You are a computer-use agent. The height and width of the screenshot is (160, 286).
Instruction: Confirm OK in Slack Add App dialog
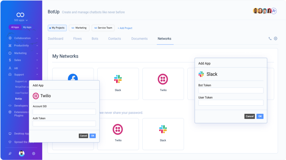pos(260,116)
